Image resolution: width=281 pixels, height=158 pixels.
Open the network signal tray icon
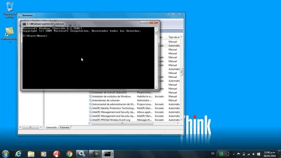click(x=249, y=154)
